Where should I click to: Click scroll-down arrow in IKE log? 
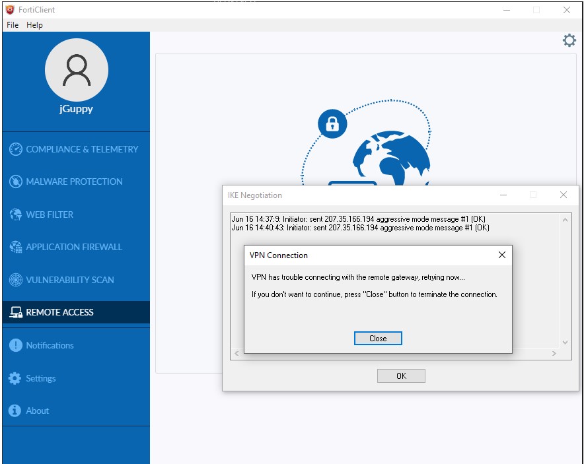[x=565, y=343]
